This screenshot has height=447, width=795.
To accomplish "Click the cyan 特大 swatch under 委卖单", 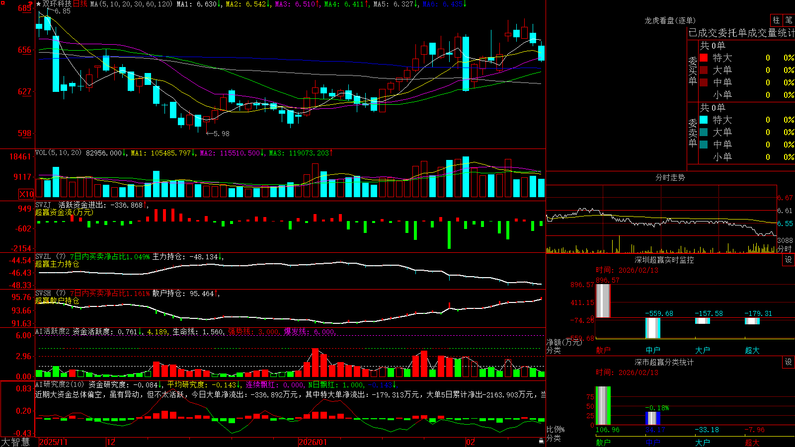I will [x=704, y=120].
